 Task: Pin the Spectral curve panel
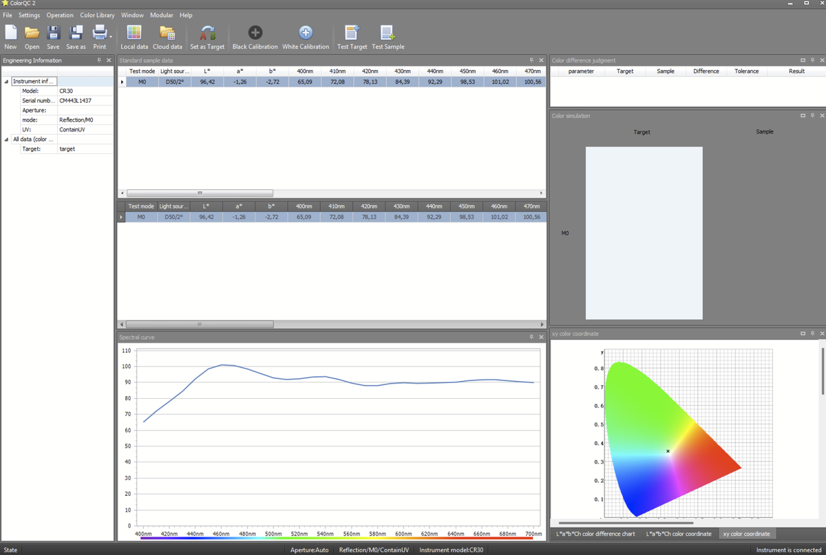531,337
